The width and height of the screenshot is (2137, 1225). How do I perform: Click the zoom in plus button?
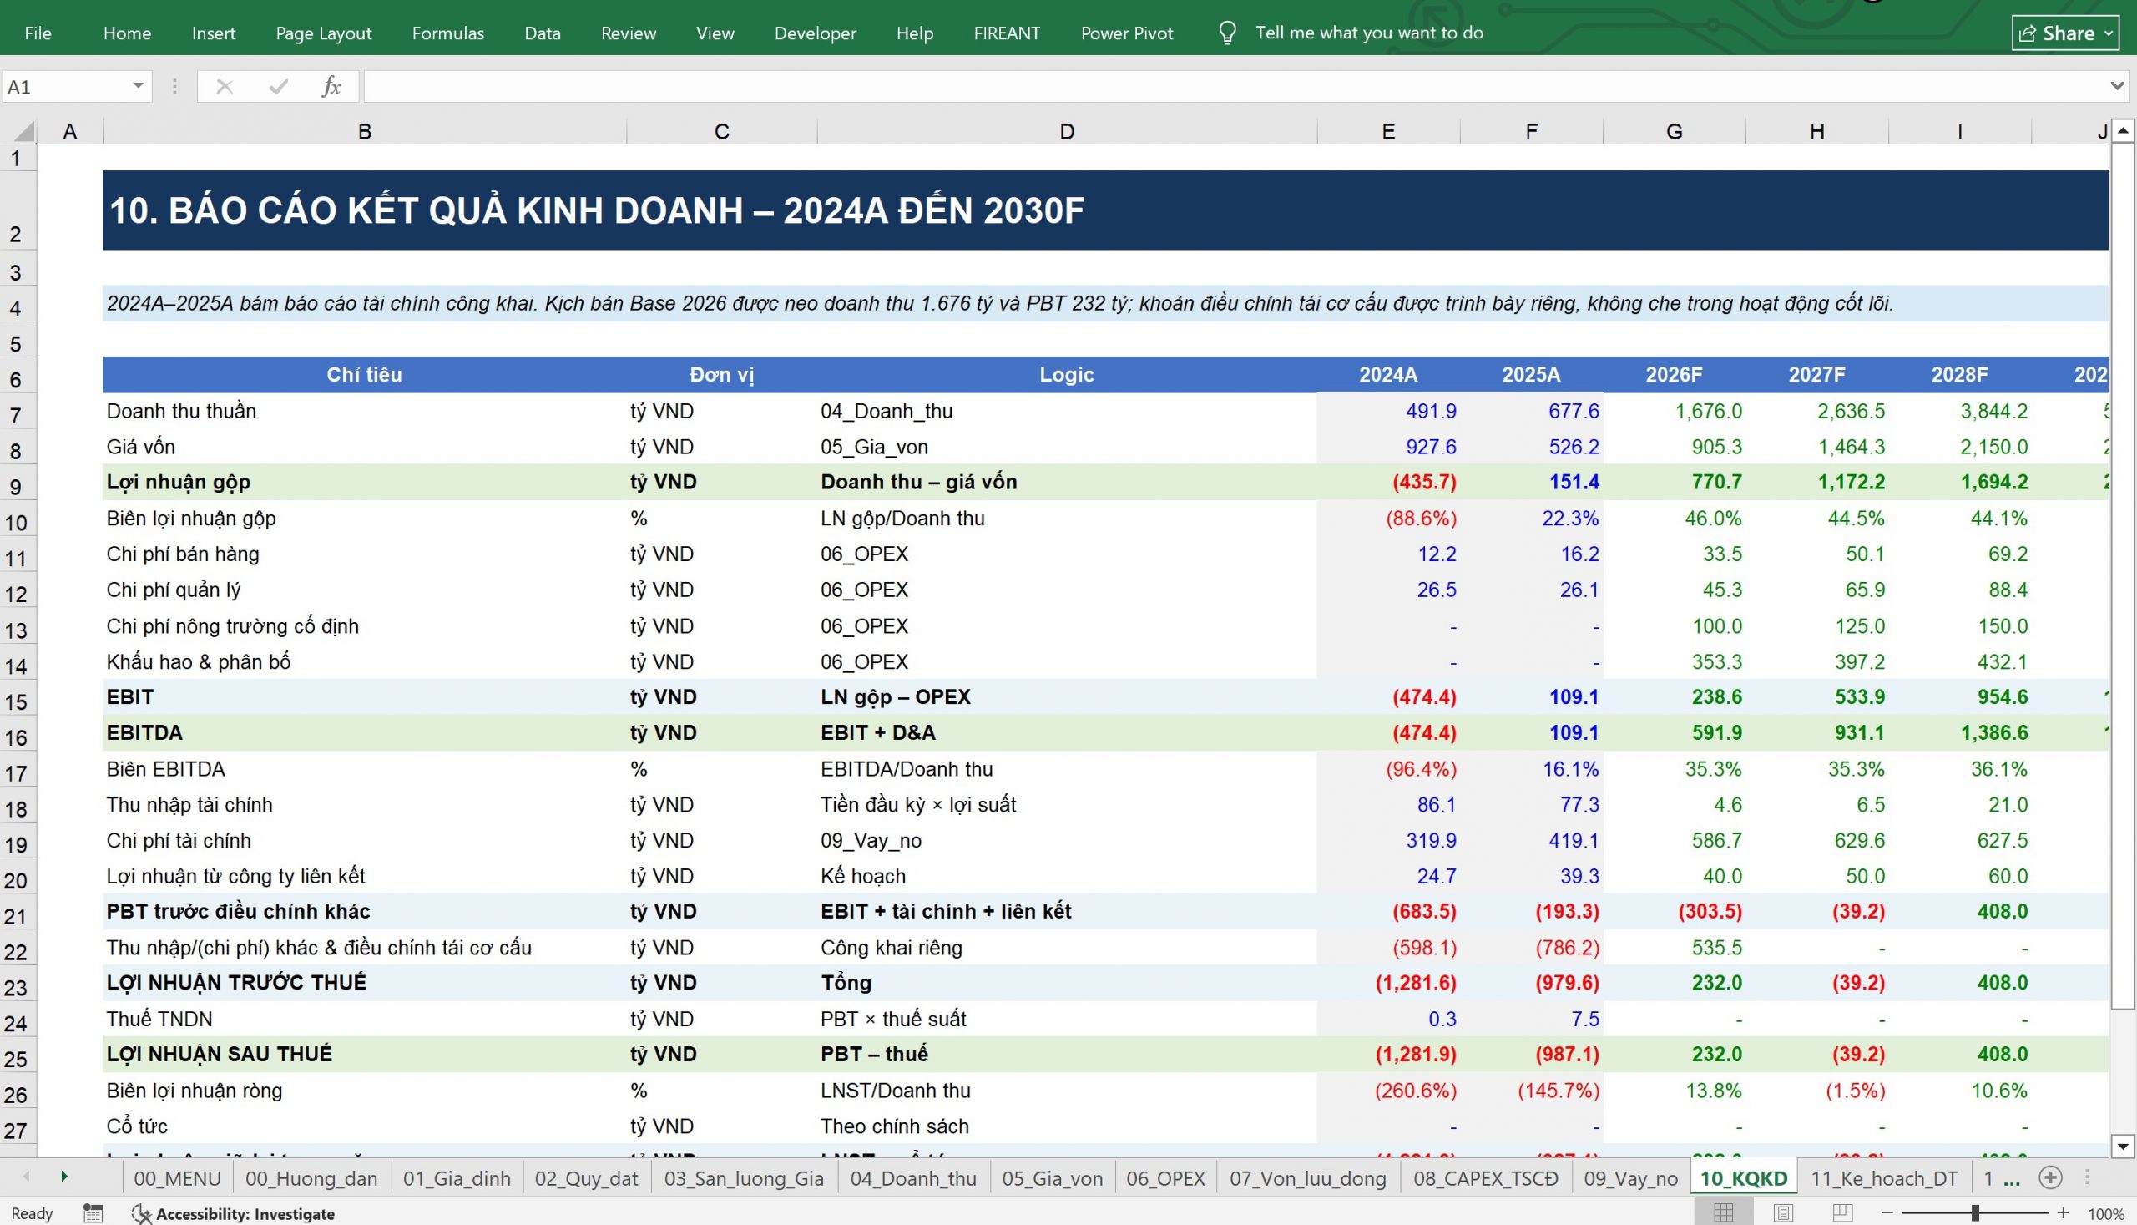click(x=2063, y=1213)
